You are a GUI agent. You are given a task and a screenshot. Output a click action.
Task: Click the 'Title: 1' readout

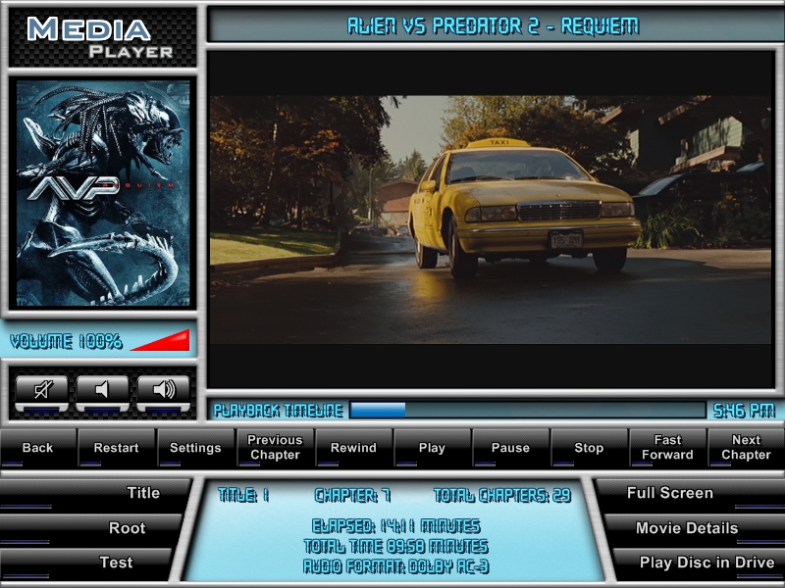point(243,496)
